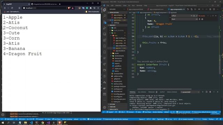This screenshot has height=125, width=223.
Task: Close the find widget
Action: click(x=216, y=16)
